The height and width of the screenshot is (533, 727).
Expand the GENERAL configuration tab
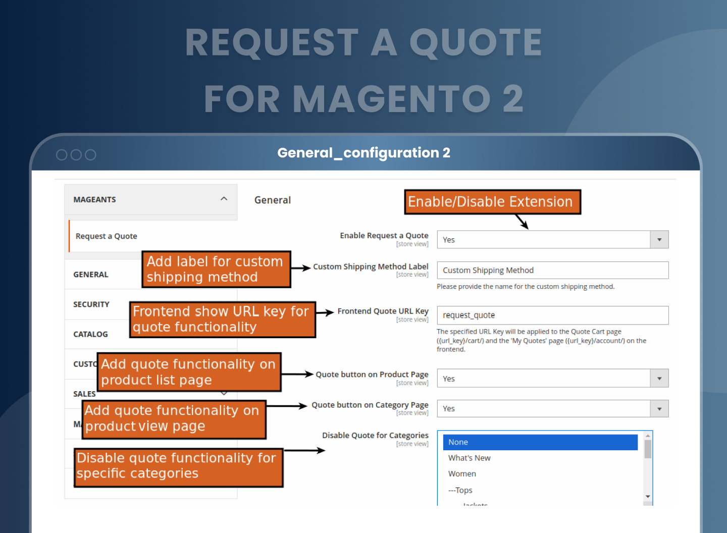click(x=91, y=275)
